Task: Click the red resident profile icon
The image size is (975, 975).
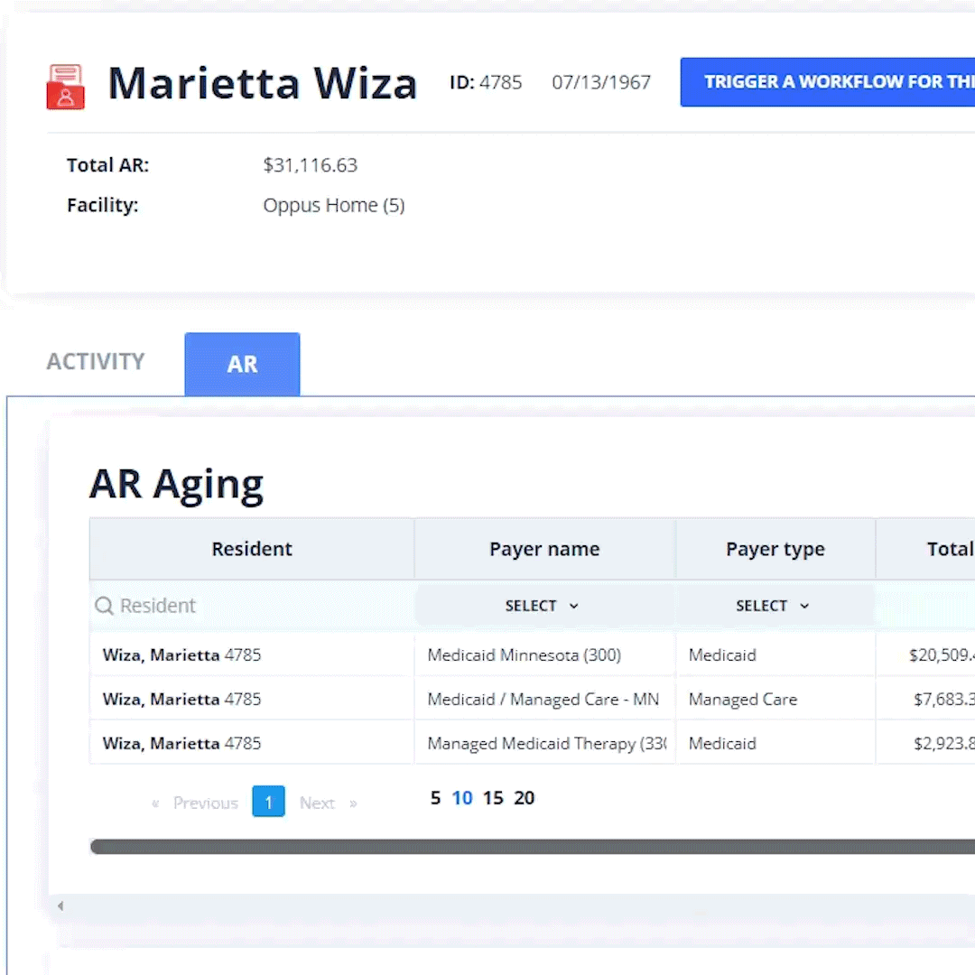Action: pyautogui.click(x=65, y=87)
